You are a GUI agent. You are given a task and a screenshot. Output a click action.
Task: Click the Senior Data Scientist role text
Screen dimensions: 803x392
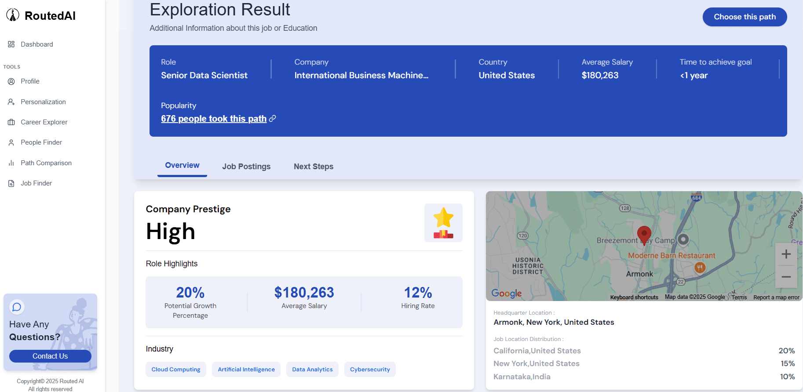204,75
